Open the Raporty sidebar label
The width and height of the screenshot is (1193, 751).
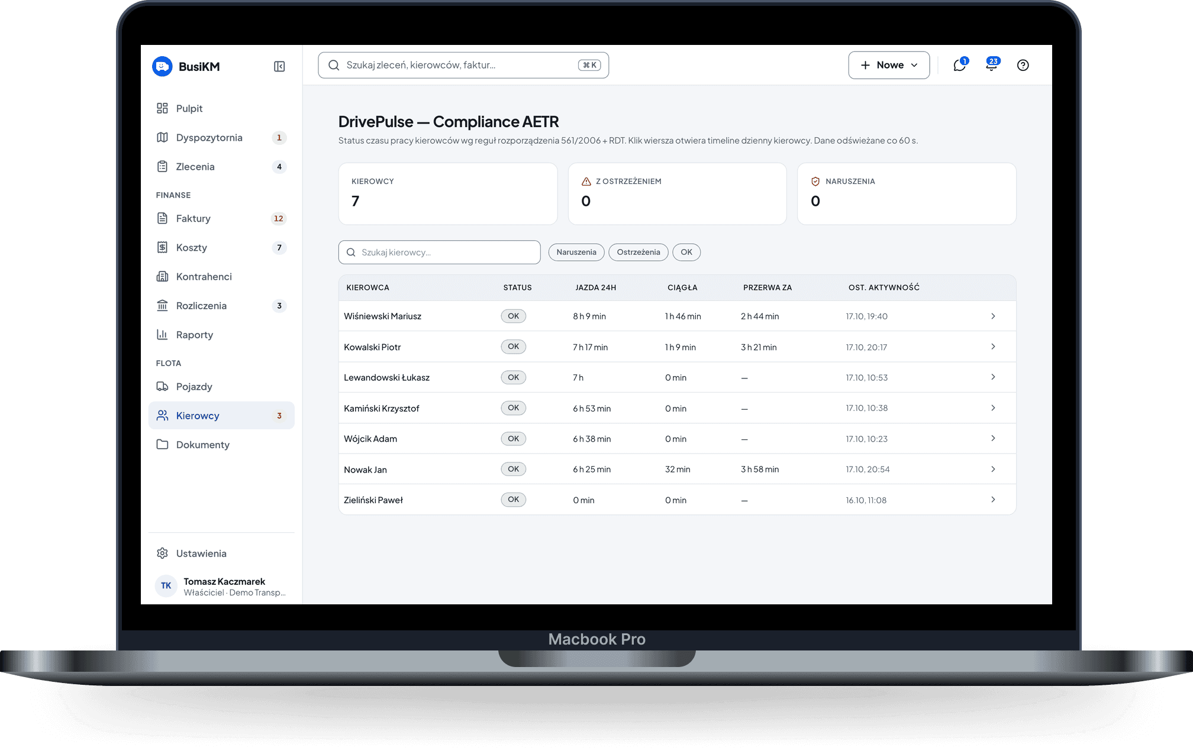[195, 335]
